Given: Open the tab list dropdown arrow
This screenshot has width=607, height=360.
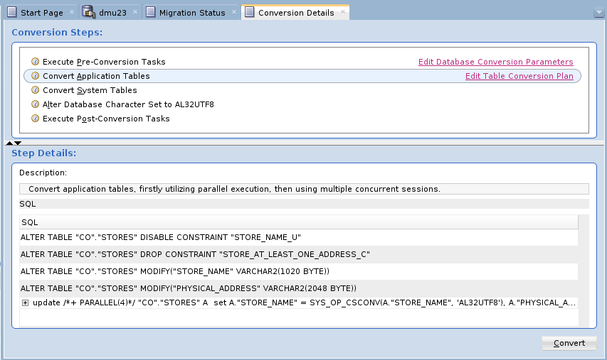Looking at the screenshot, I should coord(599,13).
